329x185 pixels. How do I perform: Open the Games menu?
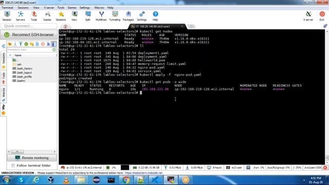click(x=72, y=8)
